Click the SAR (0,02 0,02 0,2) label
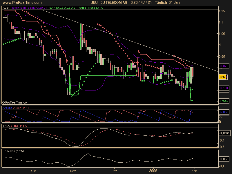This screenshot has width=232, height=174. pyautogui.click(x=63, y=8)
